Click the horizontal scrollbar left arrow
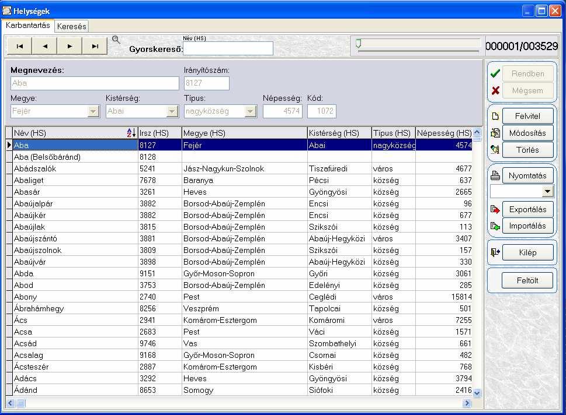Viewport: 566px width, 415px height. [11, 403]
